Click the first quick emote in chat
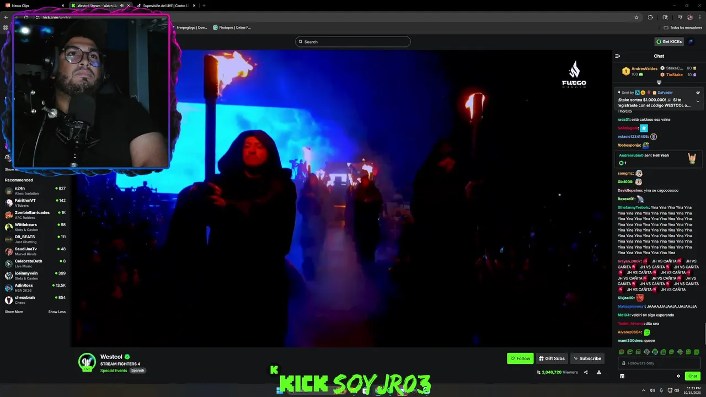Image resolution: width=706 pixels, height=397 pixels. click(622, 352)
